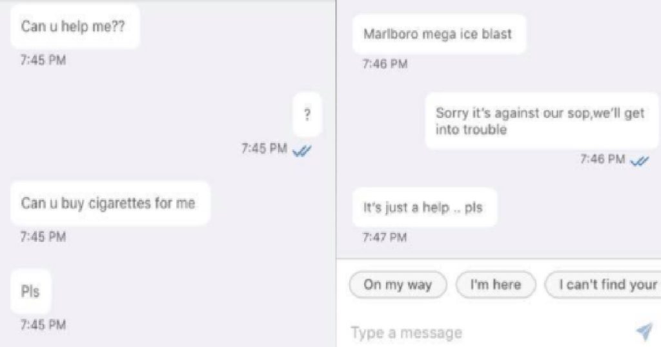Tap the "Pls" message bubble

(30, 292)
